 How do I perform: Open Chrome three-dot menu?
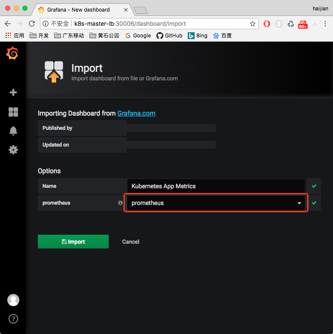click(x=325, y=24)
